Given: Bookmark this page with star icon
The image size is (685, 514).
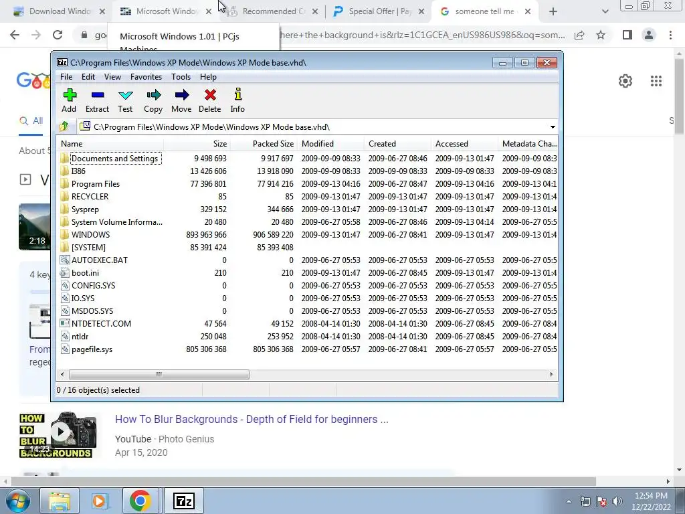Looking at the screenshot, I should click(x=601, y=35).
